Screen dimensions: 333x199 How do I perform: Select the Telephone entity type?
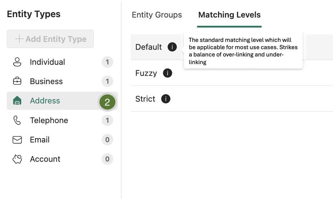62,120
